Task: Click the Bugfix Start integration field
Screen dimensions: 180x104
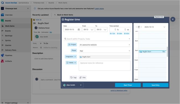Action: (x=105, y=57)
